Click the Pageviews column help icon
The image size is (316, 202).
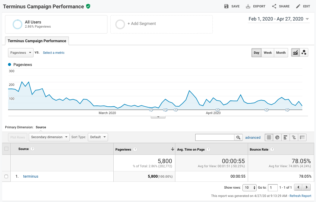135,149
